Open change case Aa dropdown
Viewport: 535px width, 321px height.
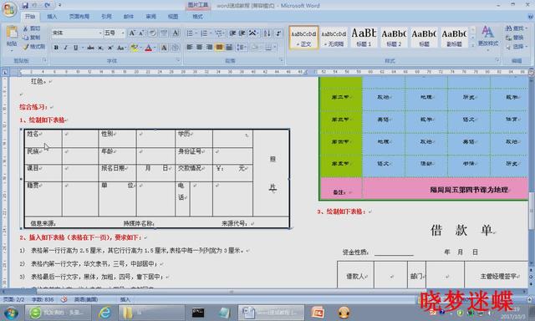[x=121, y=48]
